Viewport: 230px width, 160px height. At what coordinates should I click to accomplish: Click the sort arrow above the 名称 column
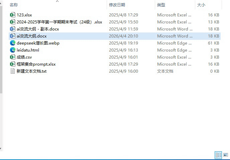tap(57, 1)
